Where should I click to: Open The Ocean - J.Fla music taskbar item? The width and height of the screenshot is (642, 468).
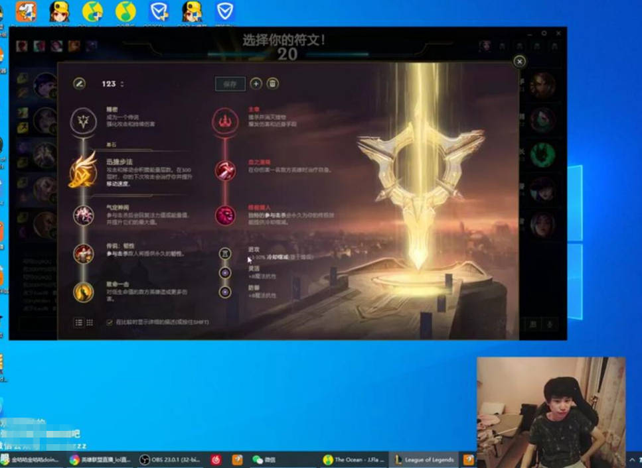tap(354, 460)
